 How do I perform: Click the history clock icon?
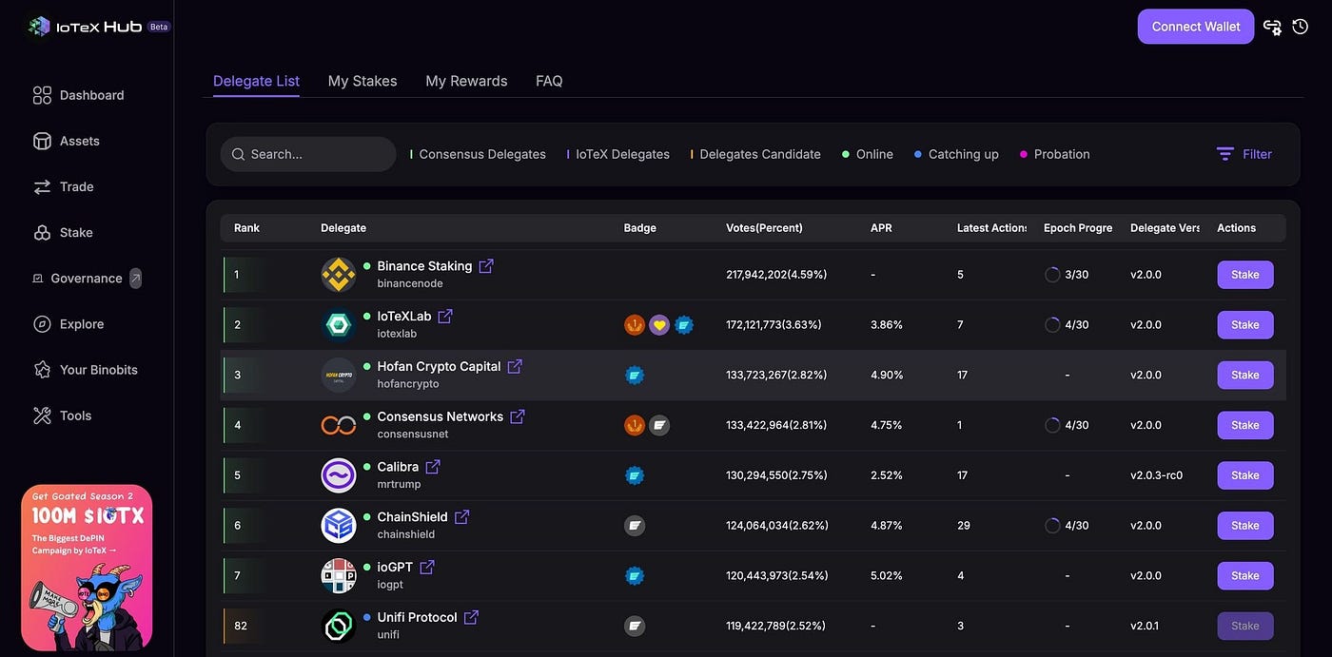(x=1301, y=27)
